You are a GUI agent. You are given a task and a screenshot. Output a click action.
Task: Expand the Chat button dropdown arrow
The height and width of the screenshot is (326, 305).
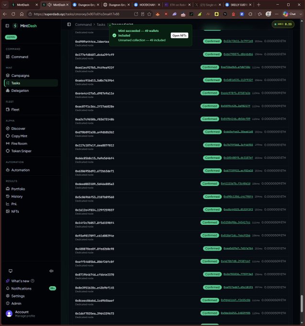coord(301,14)
